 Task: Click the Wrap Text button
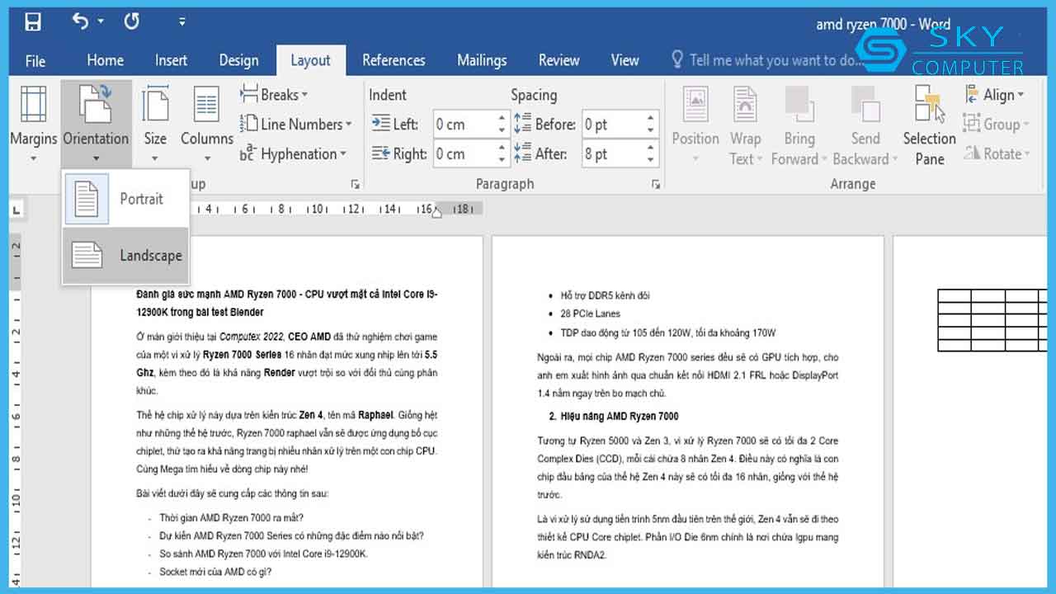(745, 125)
